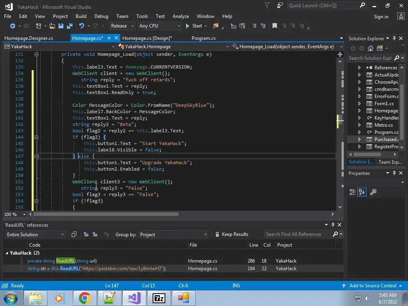Click the Save All toolbar icon
408x306 pixels.
[70, 26]
